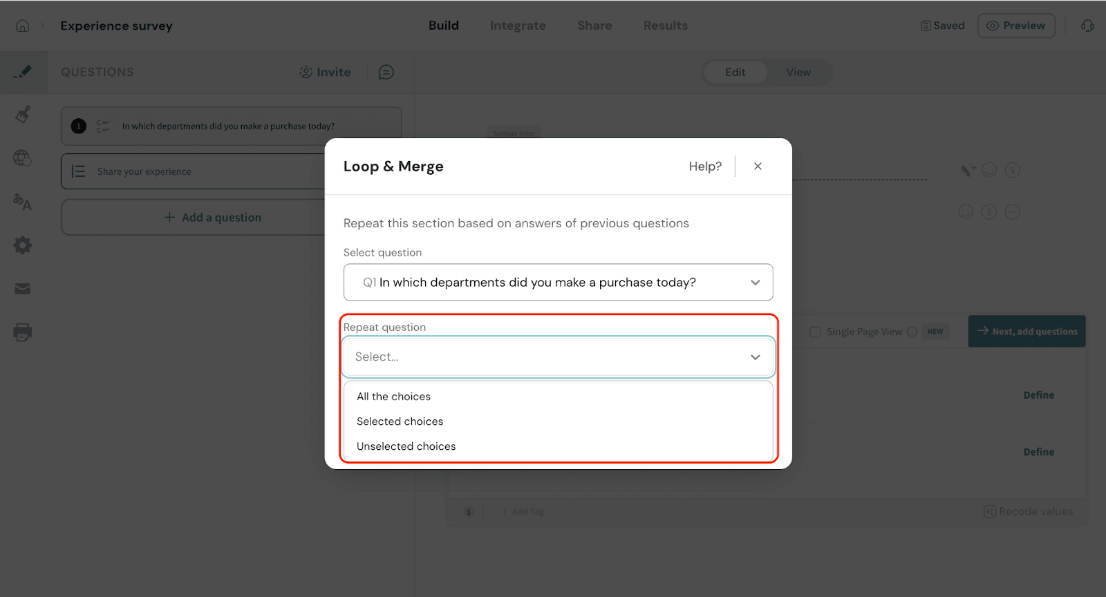Enable Single Page View checkbox
This screenshot has height=597, width=1106.
pos(815,332)
